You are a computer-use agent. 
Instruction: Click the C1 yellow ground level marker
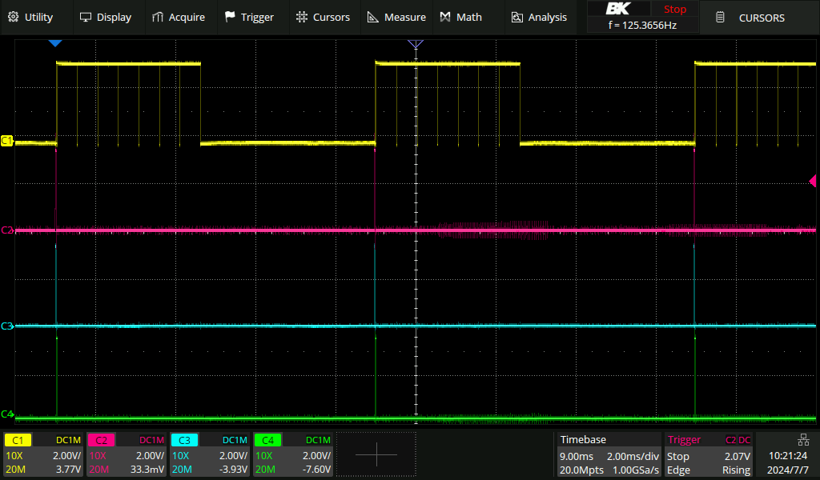[x=6, y=141]
